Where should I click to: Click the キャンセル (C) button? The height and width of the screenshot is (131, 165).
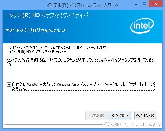coord(146,115)
